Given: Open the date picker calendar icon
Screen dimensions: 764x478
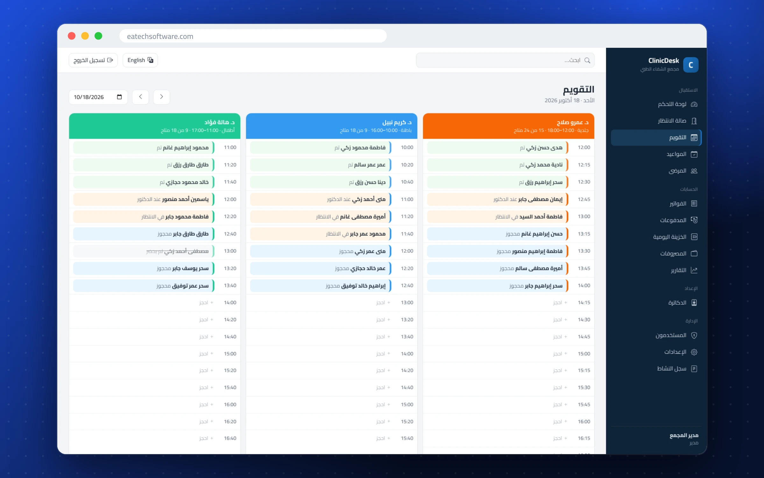Looking at the screenshot, I should pyautogui.click(x=119, y=97).
